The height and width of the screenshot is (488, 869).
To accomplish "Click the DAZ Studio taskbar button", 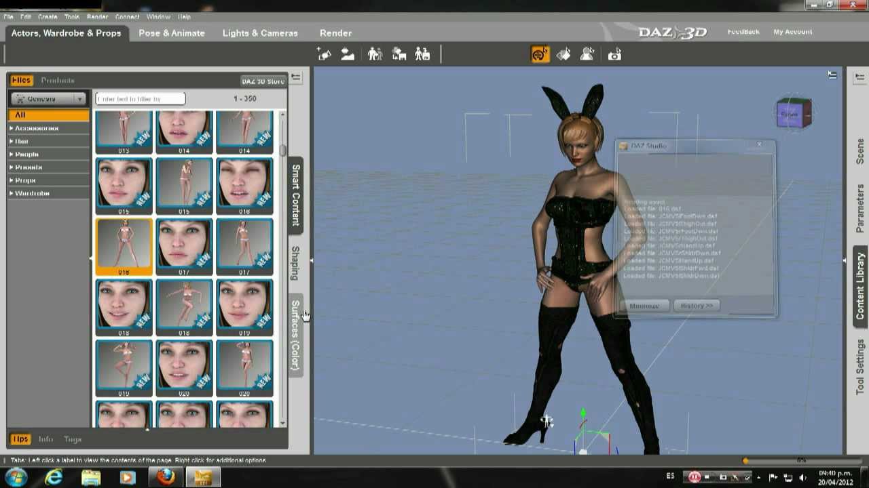I will click(203, 477).
